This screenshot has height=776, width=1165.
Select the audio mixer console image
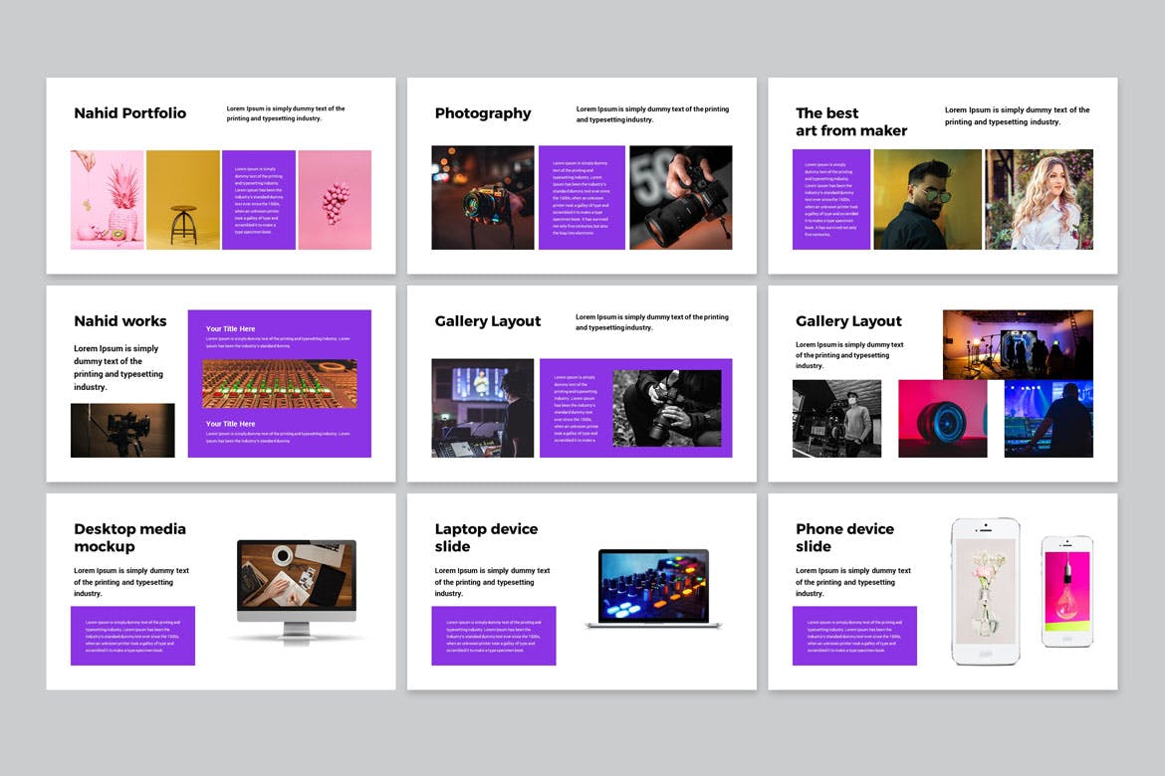pos(279,384)
